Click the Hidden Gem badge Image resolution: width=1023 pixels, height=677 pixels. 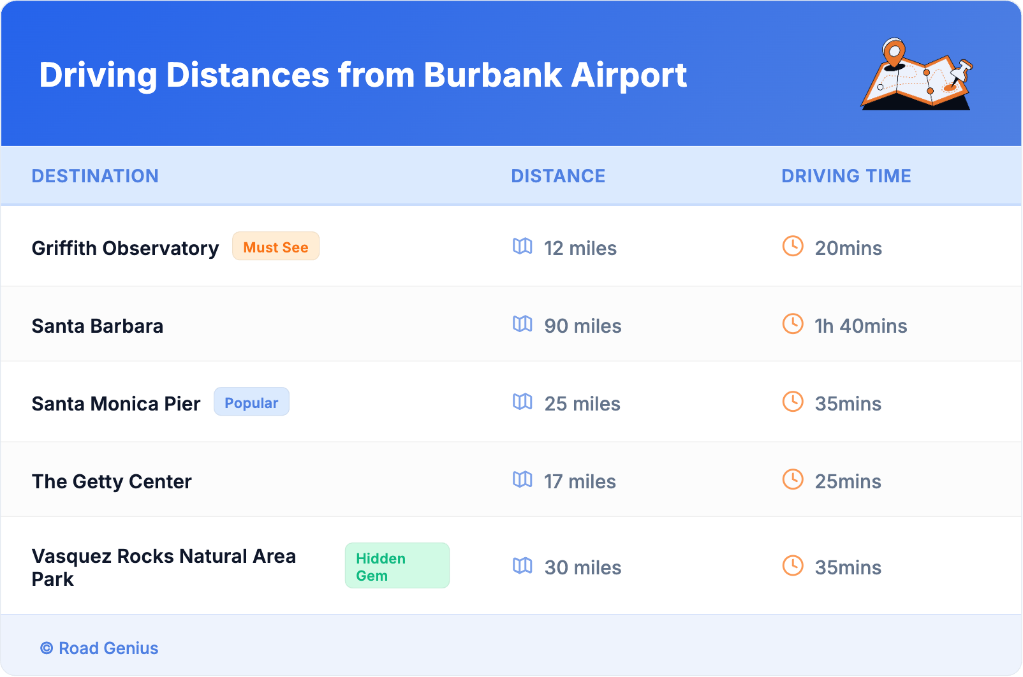397,566
